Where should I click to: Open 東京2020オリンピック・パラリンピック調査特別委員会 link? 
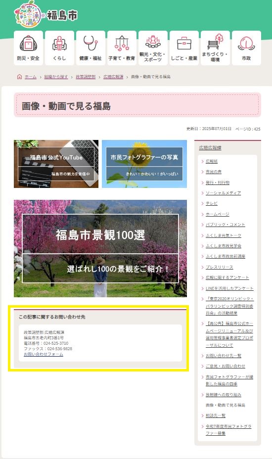229,306
